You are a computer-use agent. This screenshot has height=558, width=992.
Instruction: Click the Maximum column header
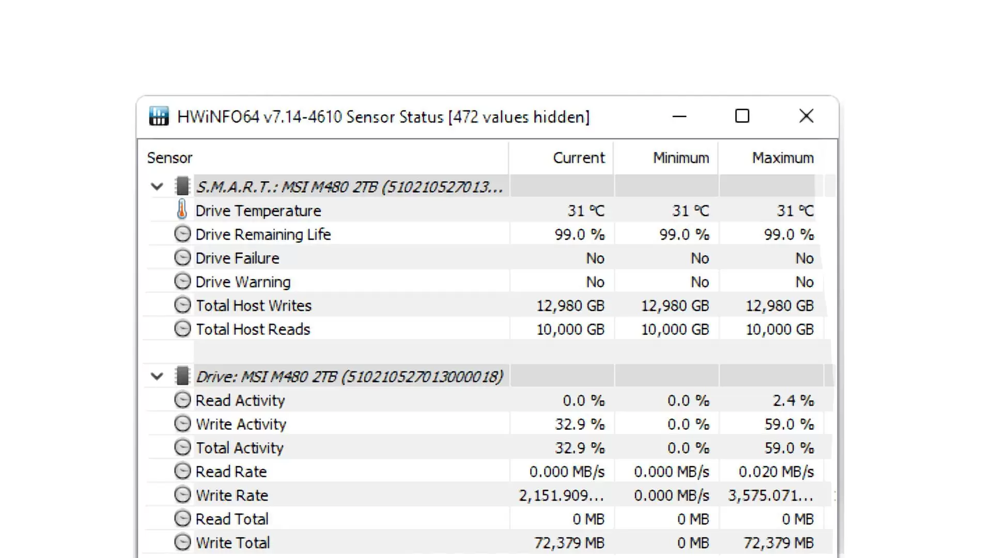782,158
